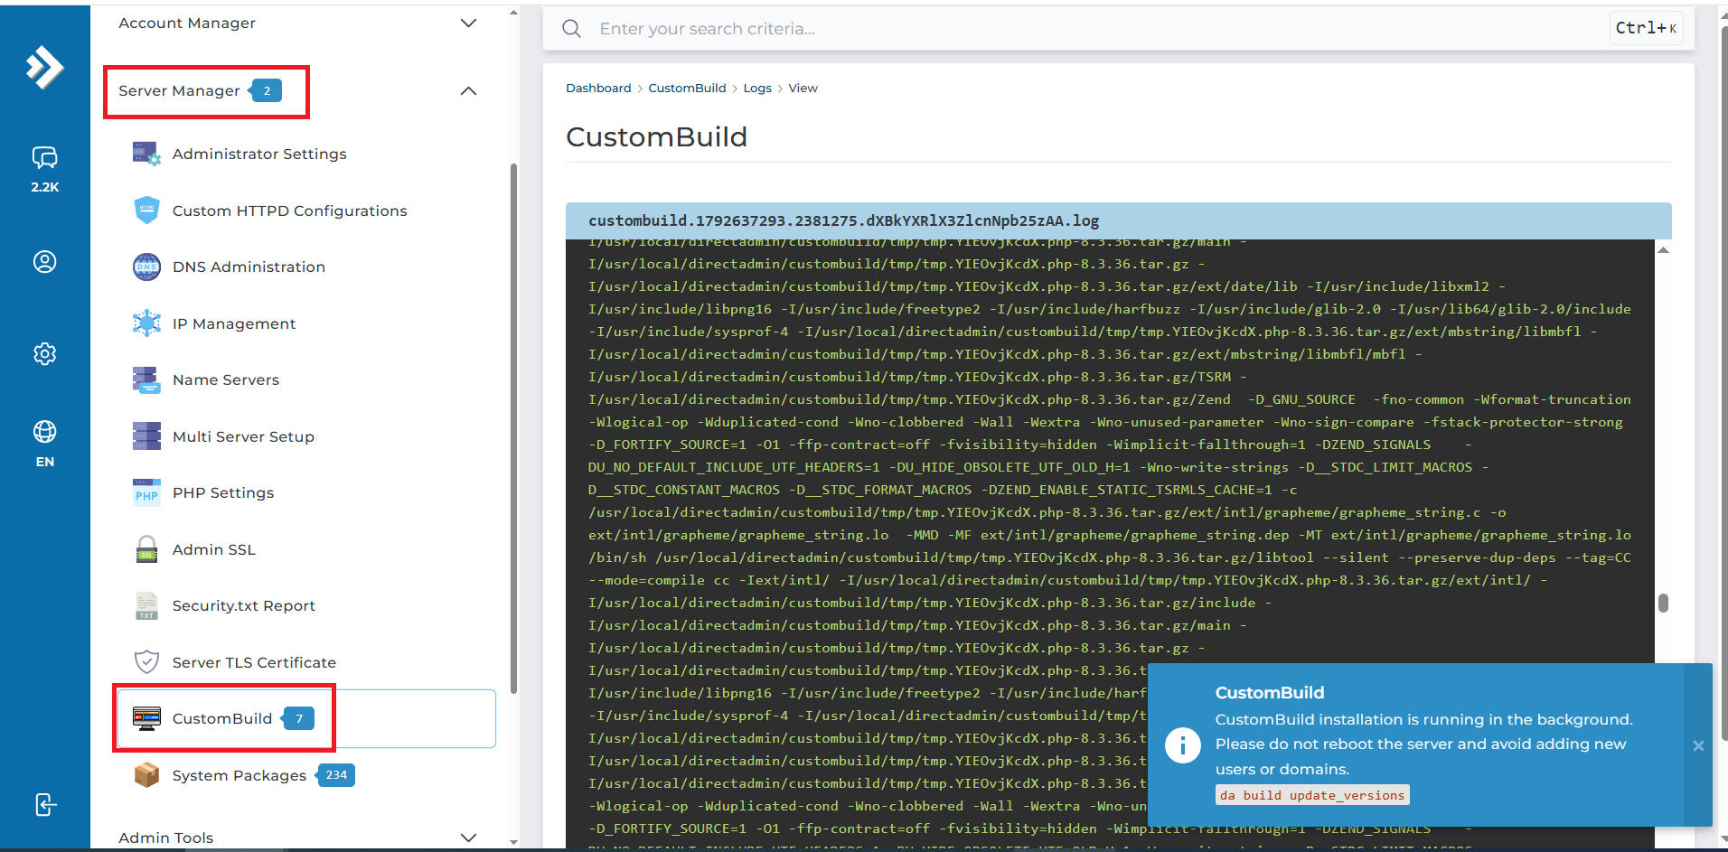Click the 234 badge on System Packages
The image size is (1728, 852).
coord(336,775)
